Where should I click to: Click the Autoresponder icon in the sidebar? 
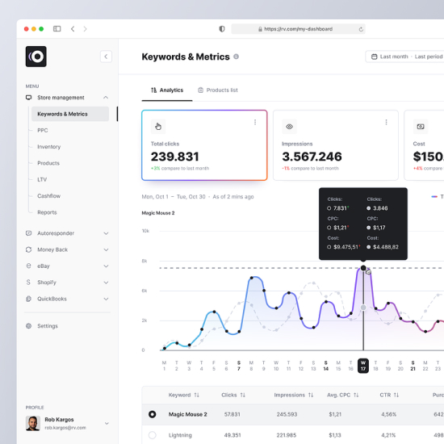tap(28, 233)
